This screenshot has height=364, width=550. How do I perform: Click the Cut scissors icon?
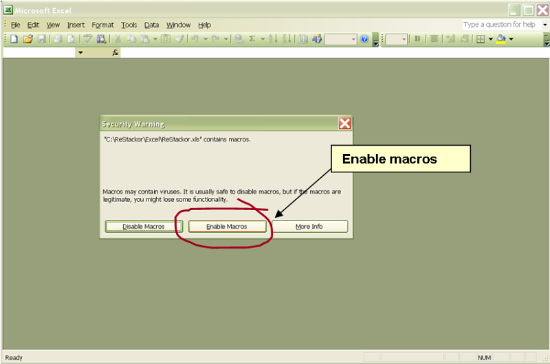pos(118,39)
